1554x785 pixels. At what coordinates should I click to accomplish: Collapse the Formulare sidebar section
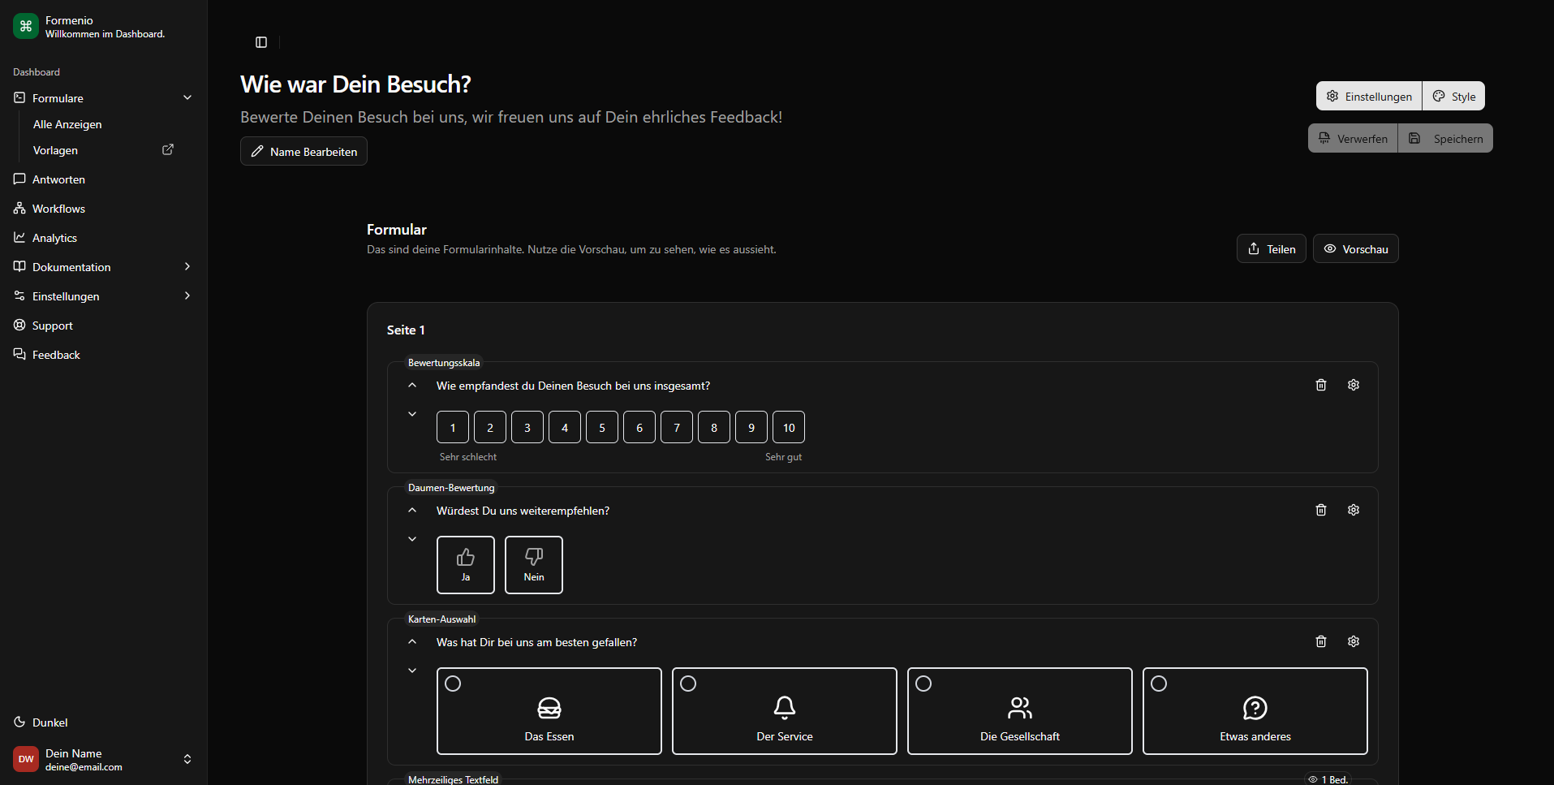point(187,98)
